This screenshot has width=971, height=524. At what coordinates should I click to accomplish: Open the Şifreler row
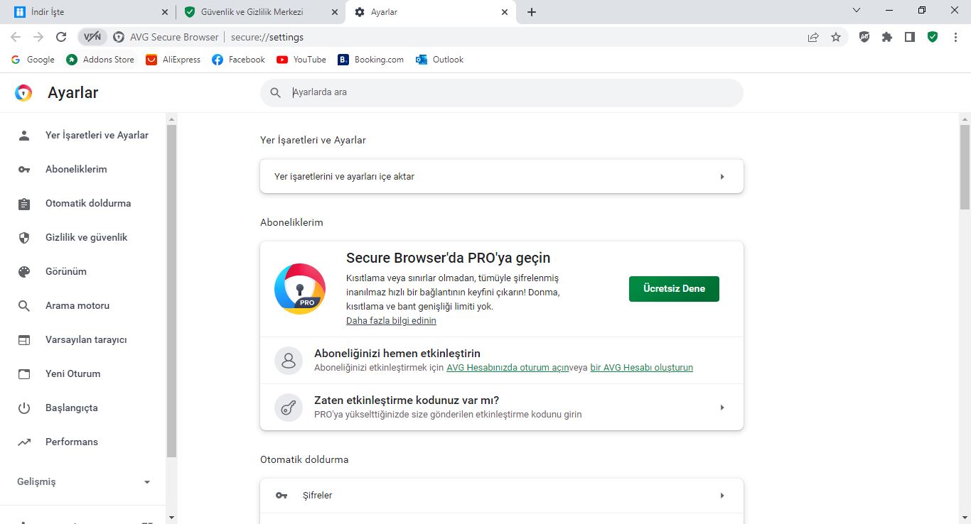502,496
